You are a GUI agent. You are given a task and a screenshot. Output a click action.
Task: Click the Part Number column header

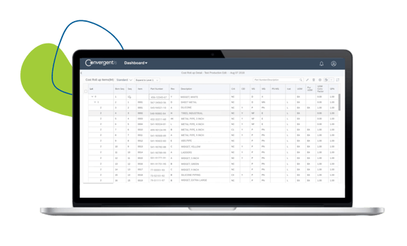click(x=157, y=89)
